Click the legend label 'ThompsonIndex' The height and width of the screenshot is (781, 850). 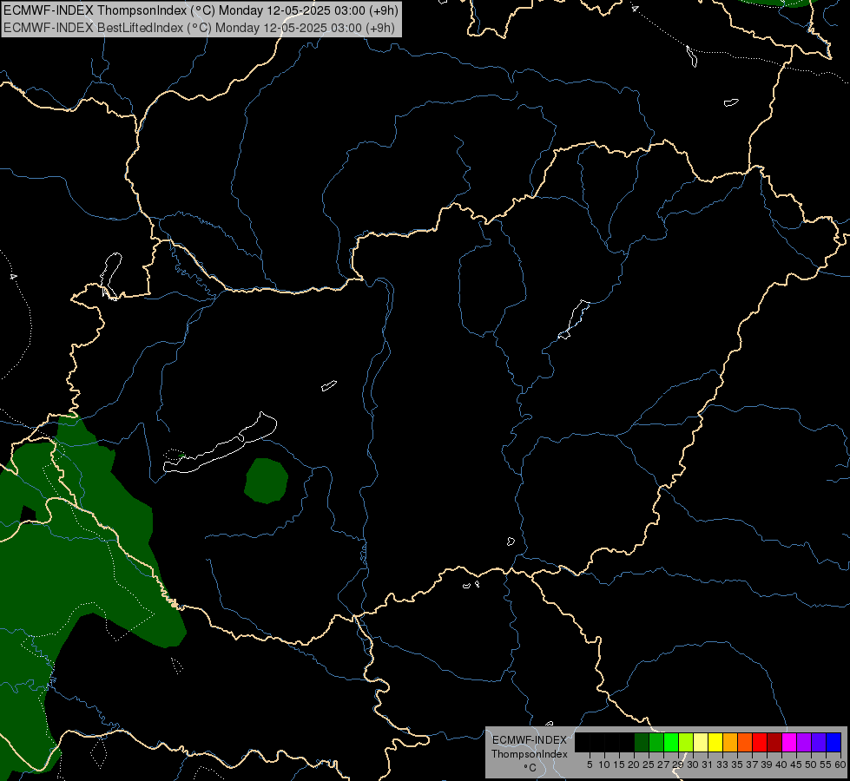coord(530,754)
